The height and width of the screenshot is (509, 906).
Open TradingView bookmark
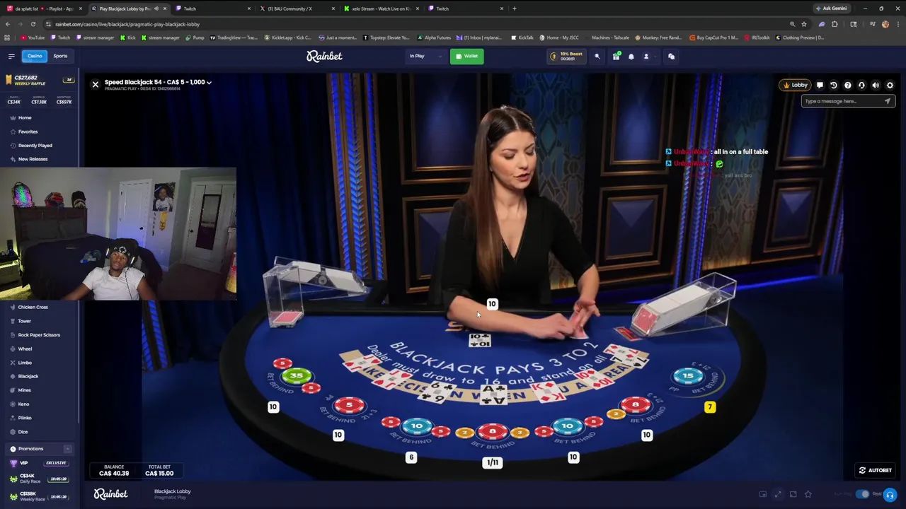pos(234,37)
